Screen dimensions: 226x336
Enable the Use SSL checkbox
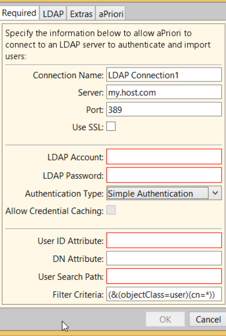111,127
